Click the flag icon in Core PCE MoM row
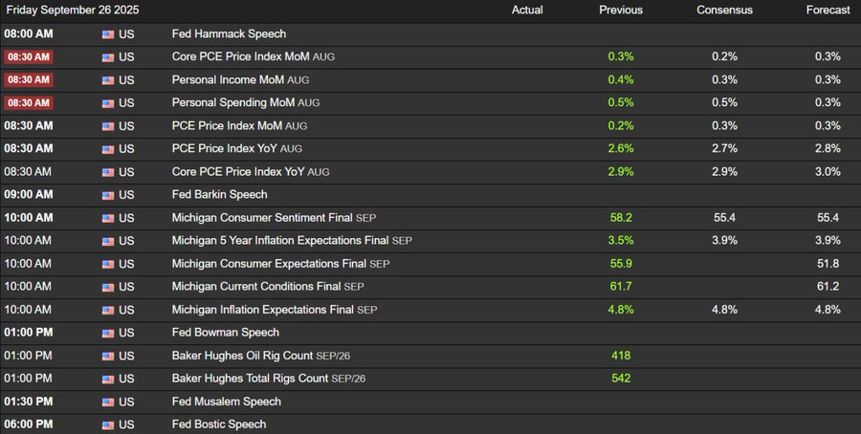Screen dimensions: 861x434 point(107,56)
